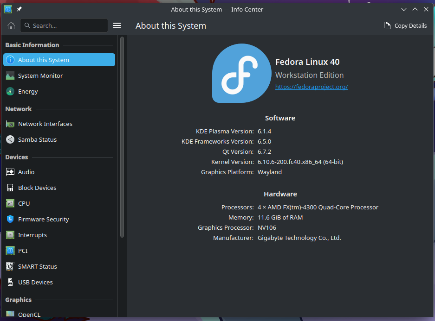The height and width of the screenshot is (321, 435).
Task: Select the About this System icon
Action: tap(10, 60)
